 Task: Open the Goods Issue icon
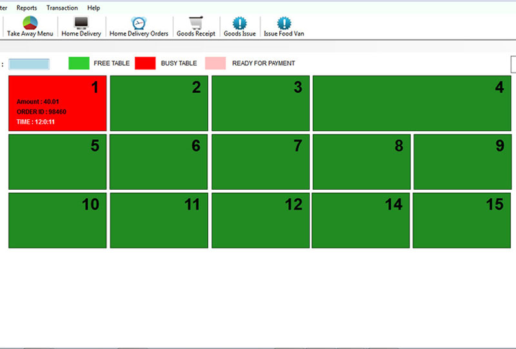pos(239,23)
